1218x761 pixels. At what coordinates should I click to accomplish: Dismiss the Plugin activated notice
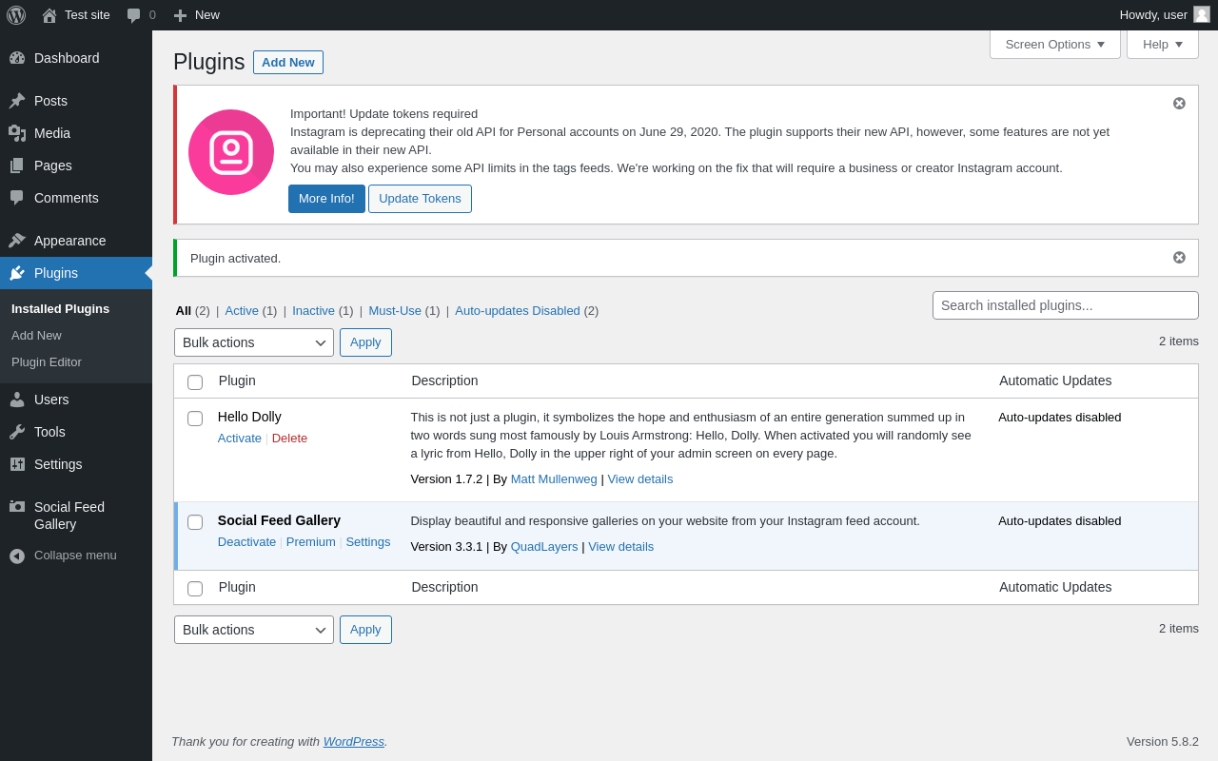1179,257
